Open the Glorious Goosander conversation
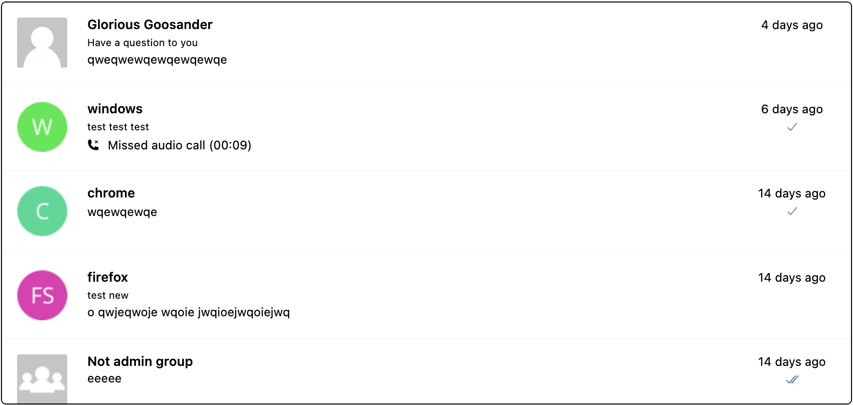853x405 pixels. 150,25
